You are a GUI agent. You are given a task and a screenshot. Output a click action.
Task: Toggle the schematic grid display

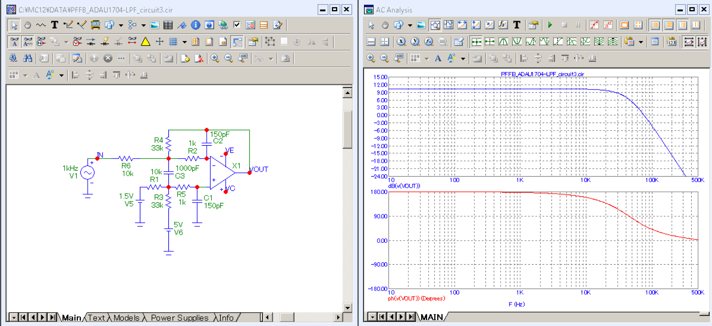pyautogui.click(x=173, y=42)
